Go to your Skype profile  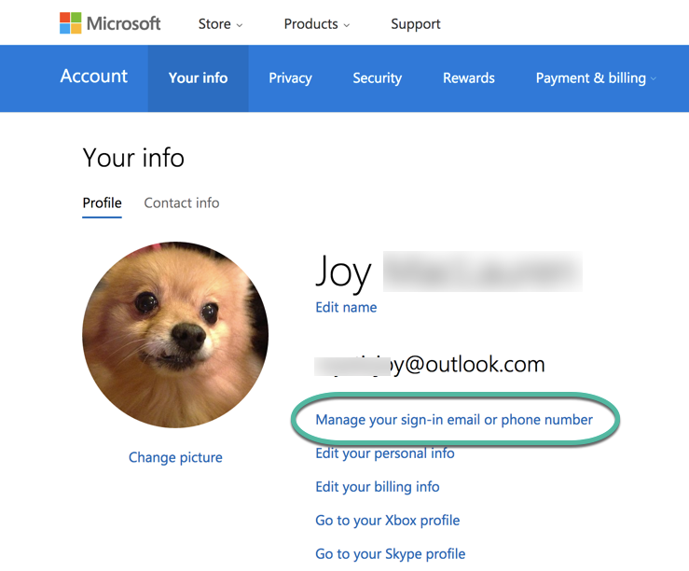tap(391, 554)
